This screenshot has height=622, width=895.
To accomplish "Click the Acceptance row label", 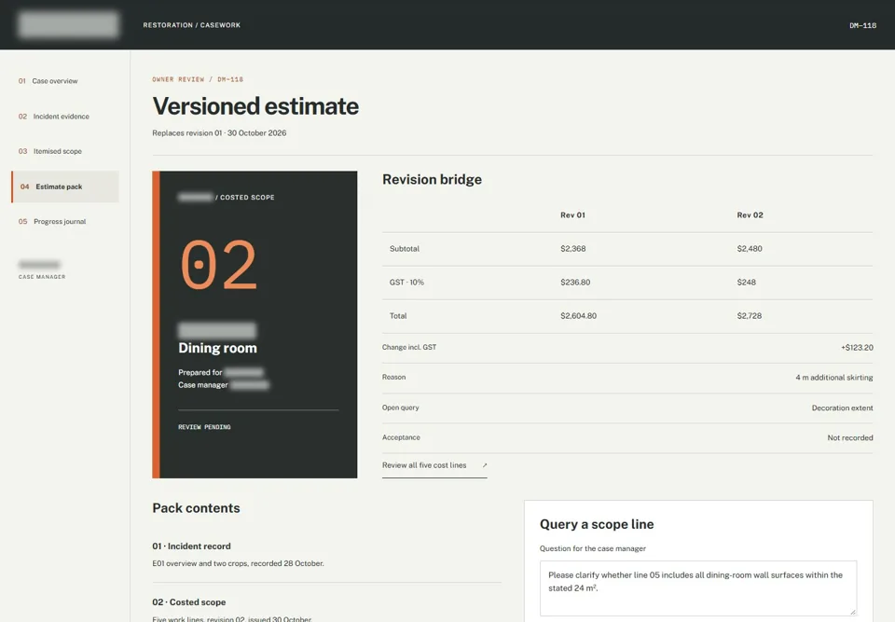I will (401, 437).
